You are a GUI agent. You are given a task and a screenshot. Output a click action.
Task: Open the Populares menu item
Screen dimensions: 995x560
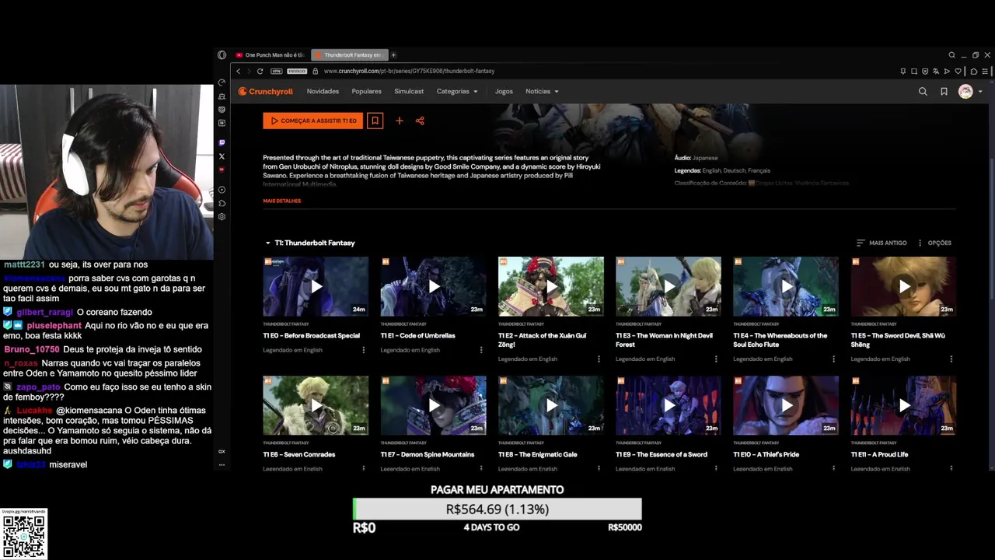366,92
